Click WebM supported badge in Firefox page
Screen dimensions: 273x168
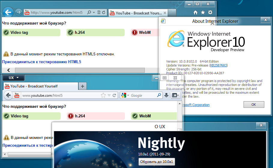click(x=154, y=116)
